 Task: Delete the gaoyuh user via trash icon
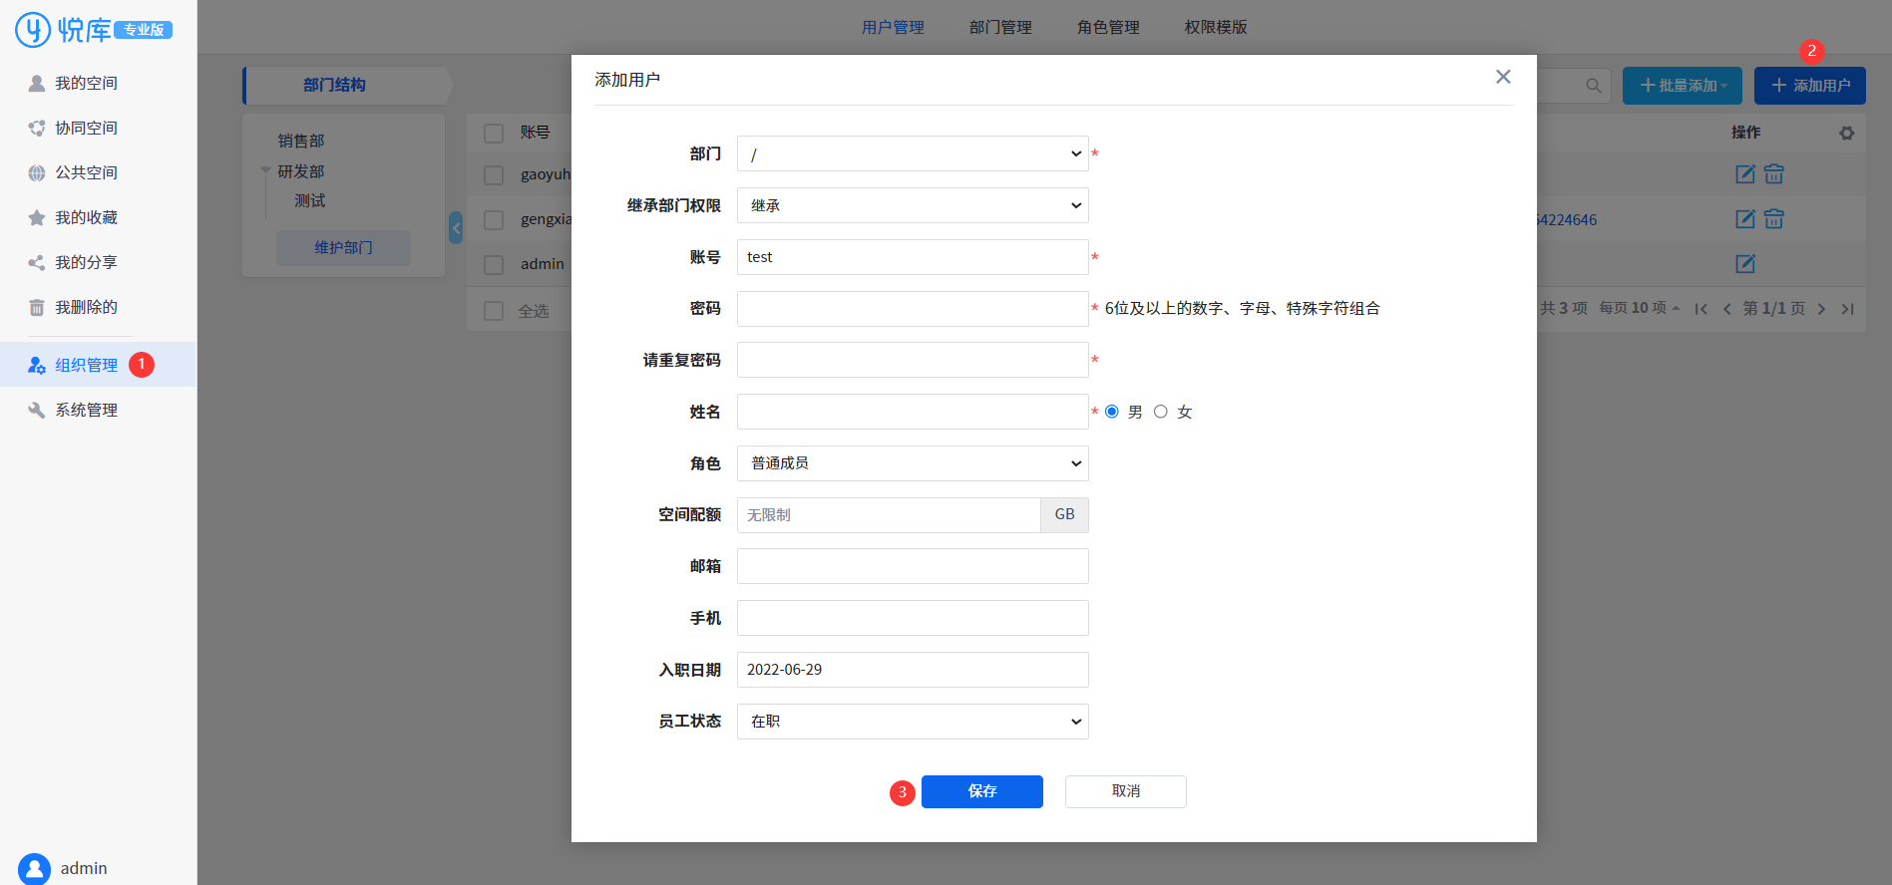click(x=1774, y=173)
